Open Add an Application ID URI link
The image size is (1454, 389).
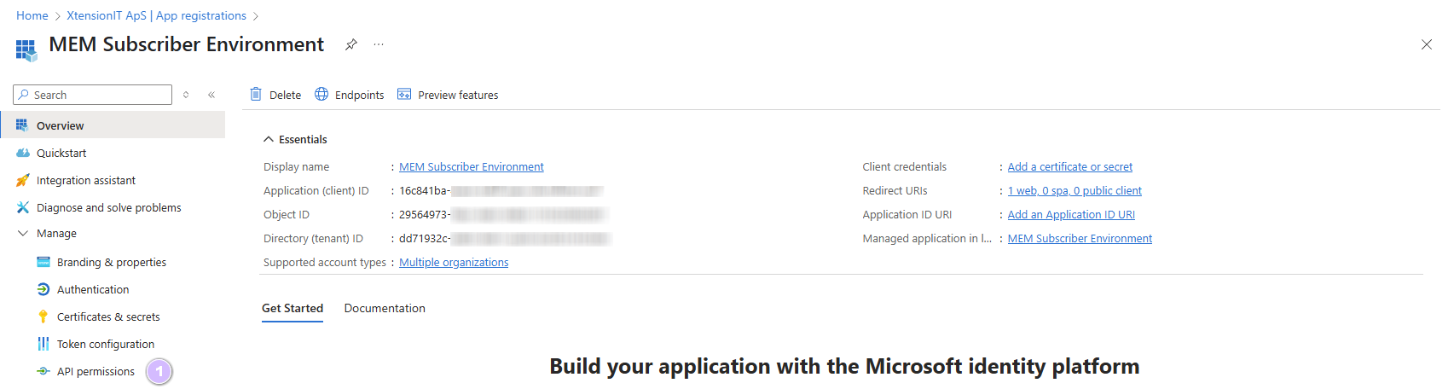coord(1071,215)
